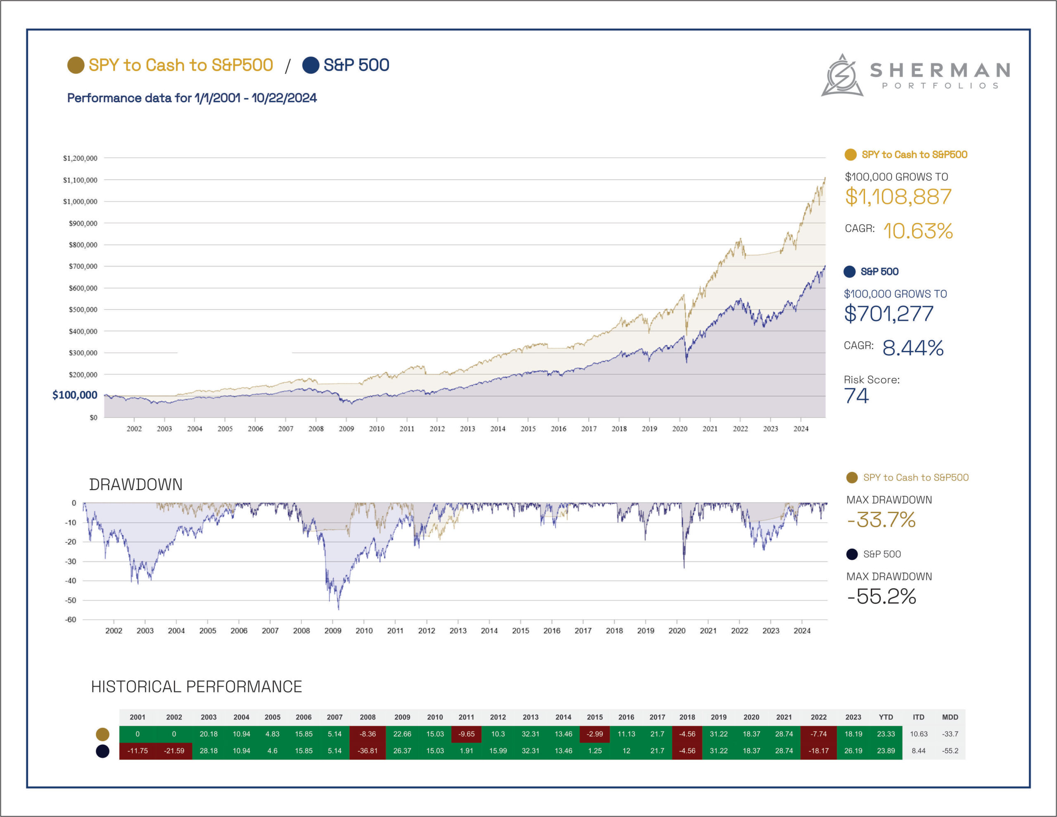Click the -36.81 cell for 2008

(367, 751)
